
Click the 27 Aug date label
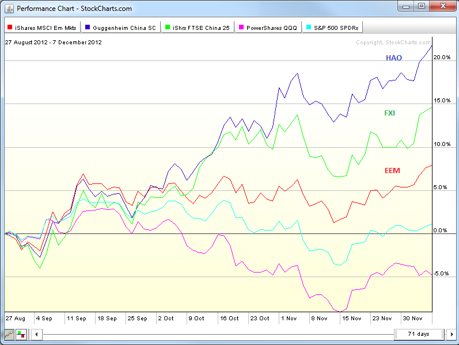tap(16, 319)
